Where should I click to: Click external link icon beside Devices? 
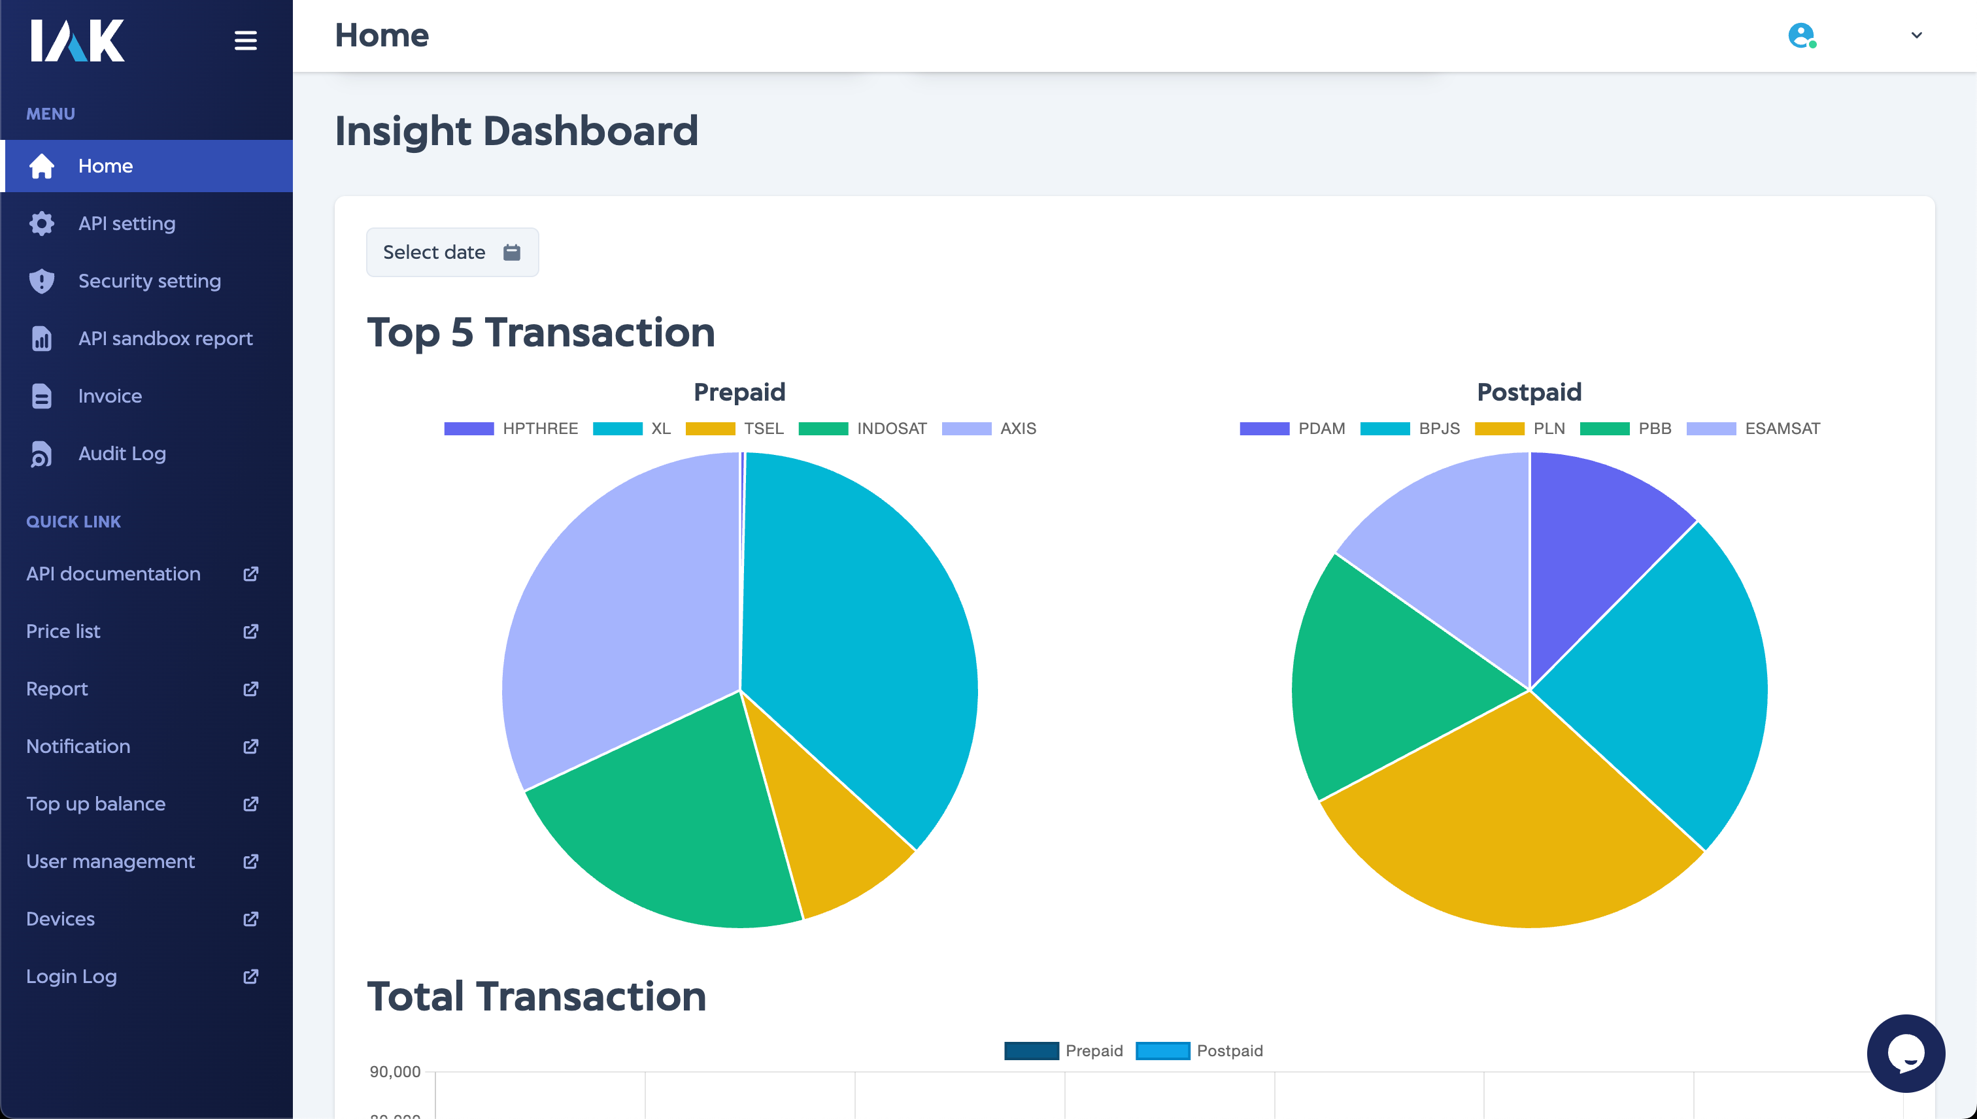point(250,919)
